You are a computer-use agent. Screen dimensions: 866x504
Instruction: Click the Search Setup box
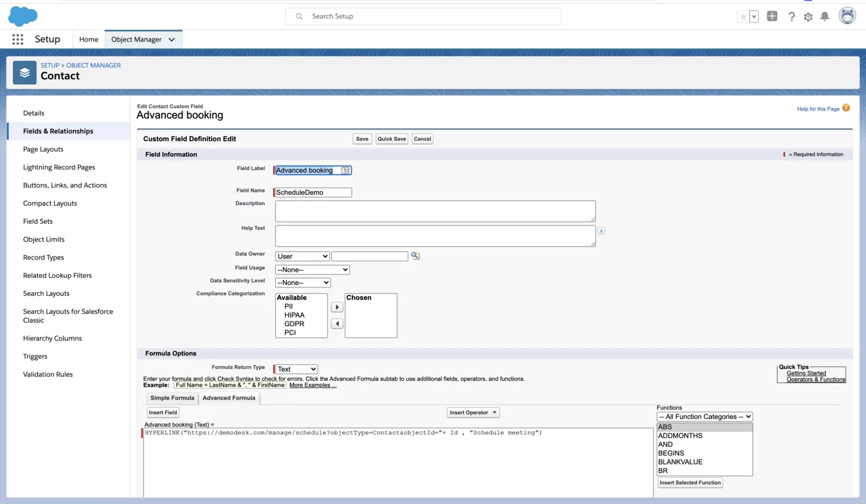click(423, 16)
